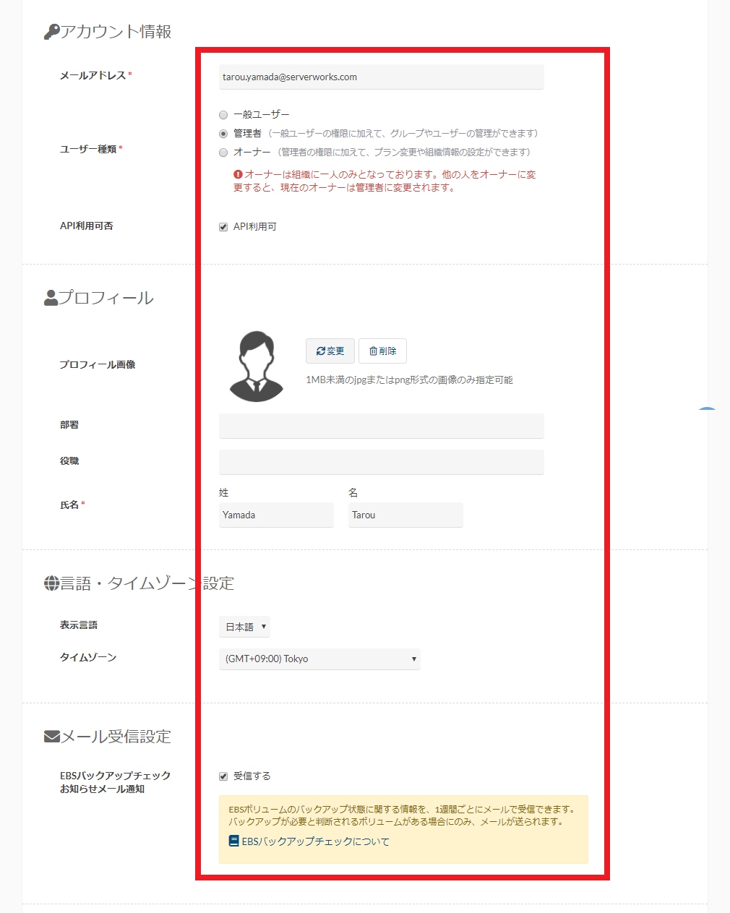Image resolution: width=730 pixels, height=913 pixels.
Task: Click the envelope icon beside メール受信設定
Action: point(52,737)
